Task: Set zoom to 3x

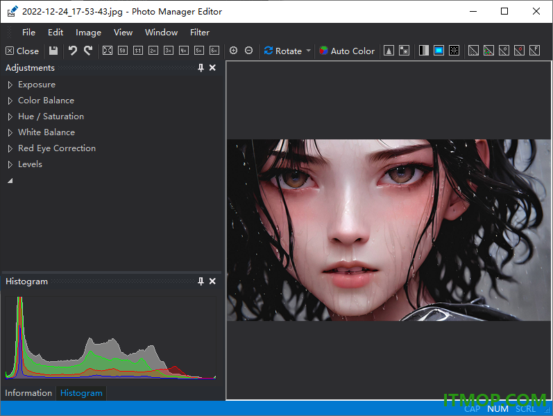Action: (169, 51)
